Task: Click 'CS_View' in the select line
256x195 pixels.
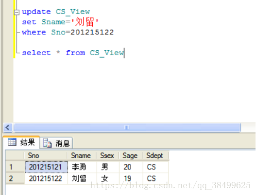Action: tap(107, 53)
